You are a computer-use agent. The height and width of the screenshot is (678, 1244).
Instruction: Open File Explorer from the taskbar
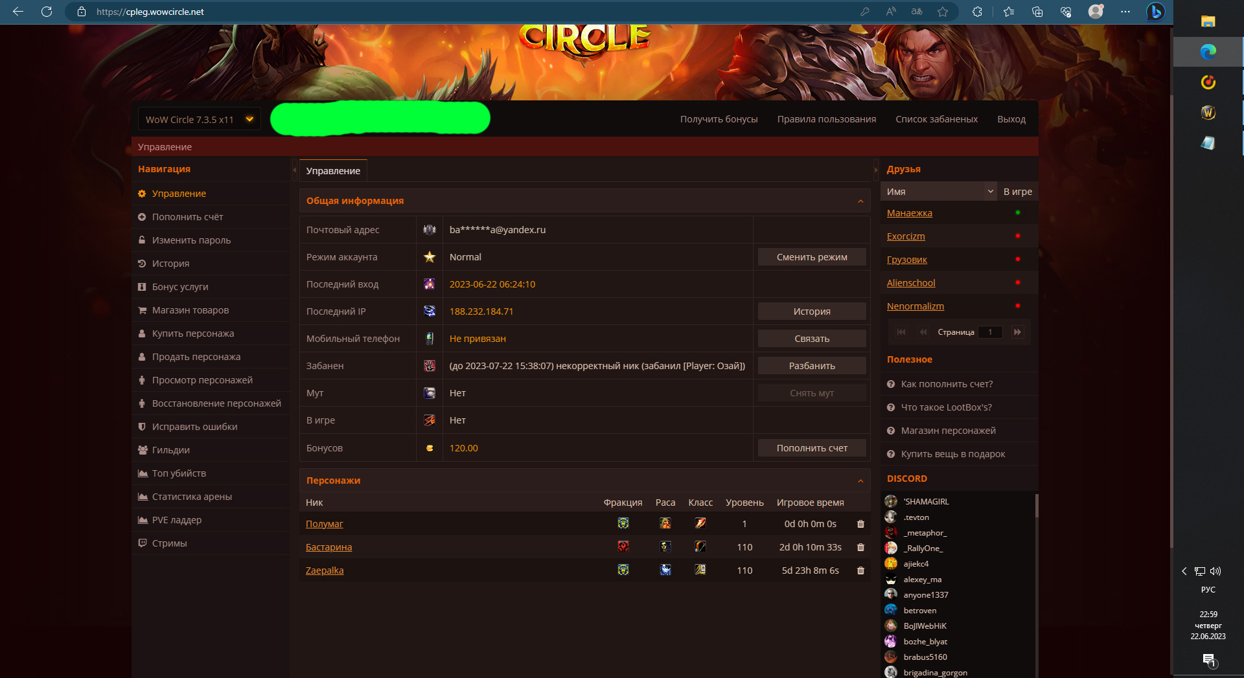tap(1208, 21)
